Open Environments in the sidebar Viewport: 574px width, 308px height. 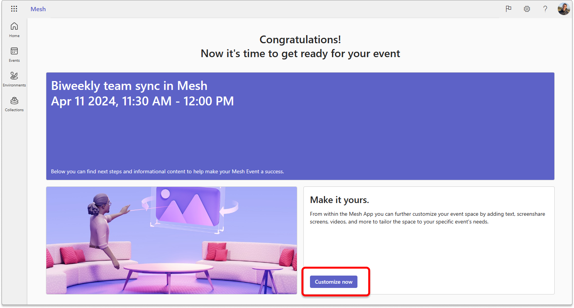pos(14,80)
